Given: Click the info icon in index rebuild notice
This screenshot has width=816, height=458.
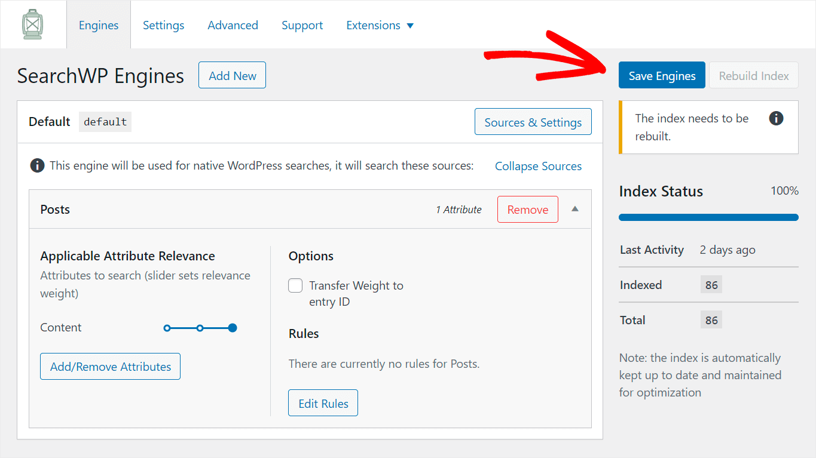Looking at the screenshot, I should tap(776, 118).
